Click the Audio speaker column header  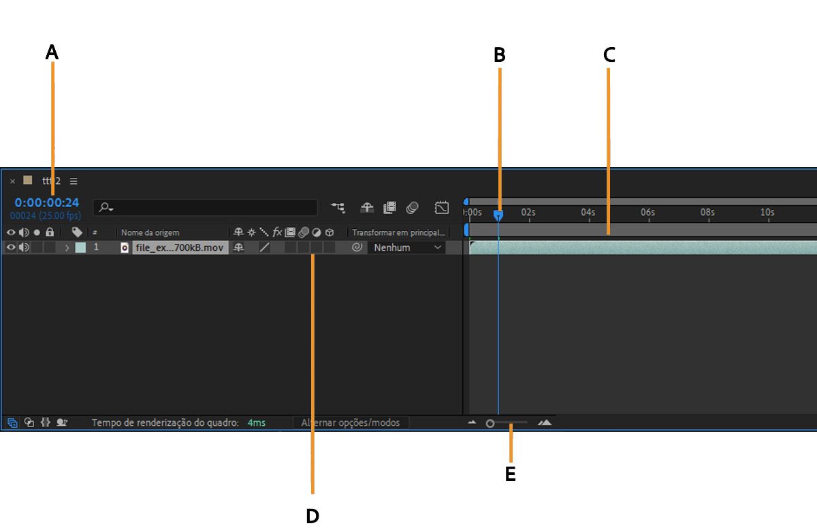point(24,232)
